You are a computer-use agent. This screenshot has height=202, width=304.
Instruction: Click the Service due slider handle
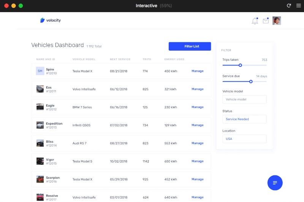click(x=251, y=81)
